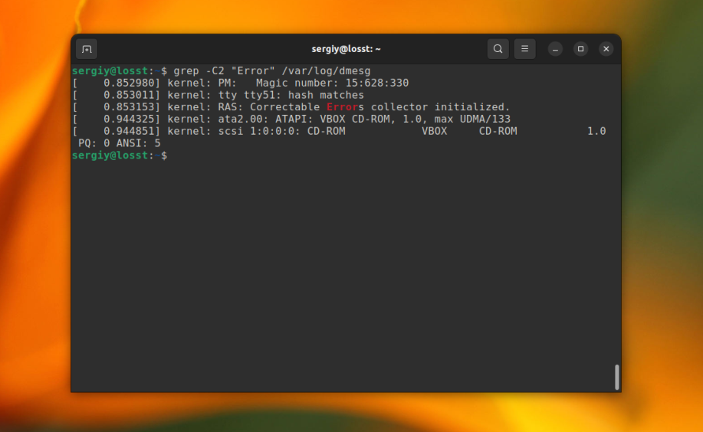Click the empty prompt on last line
This screenshot has width=703, height=432.
(120, 155)
